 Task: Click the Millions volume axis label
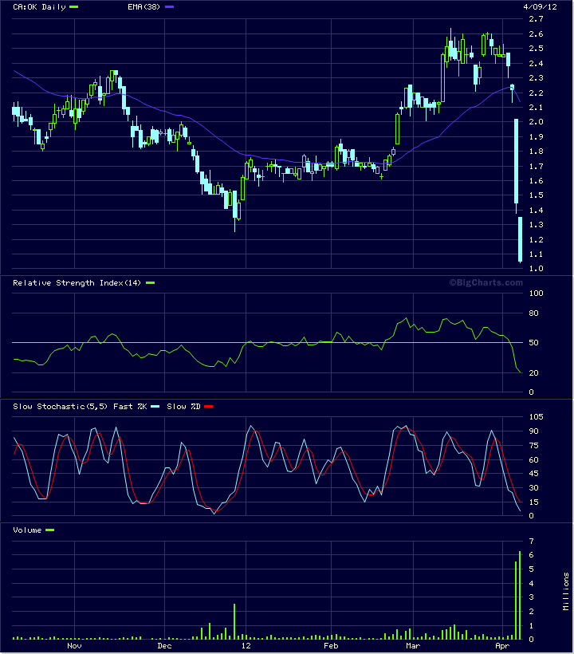click(566, 592)
